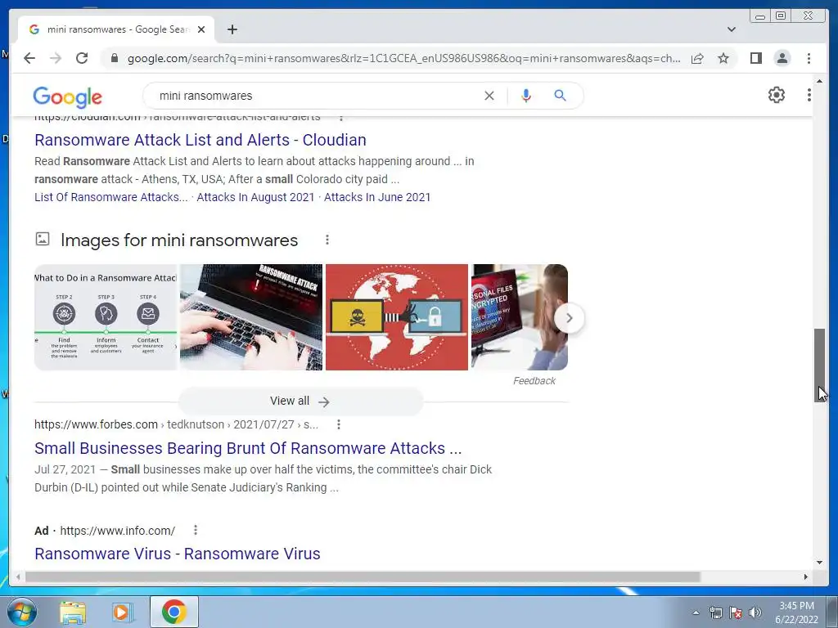The image size is (838, 628).
Task: Open Images for mini ransomwares heading
Action: [x=179, y=240]
